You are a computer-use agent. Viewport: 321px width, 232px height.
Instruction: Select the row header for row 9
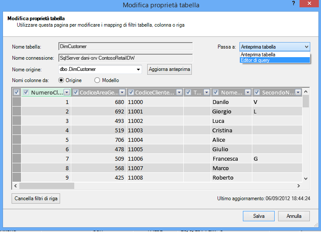(17, 177)
